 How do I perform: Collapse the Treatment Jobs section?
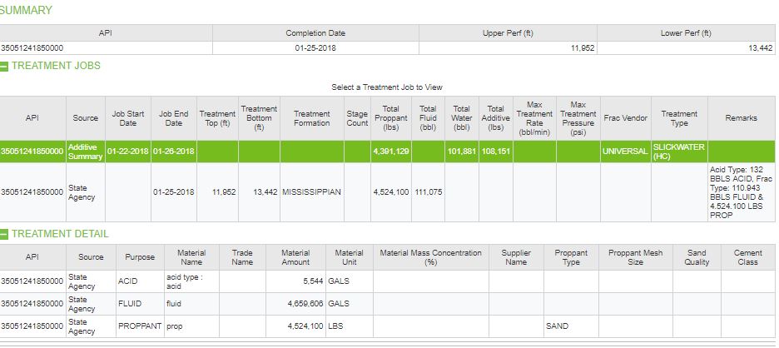(x=4, y=66)
